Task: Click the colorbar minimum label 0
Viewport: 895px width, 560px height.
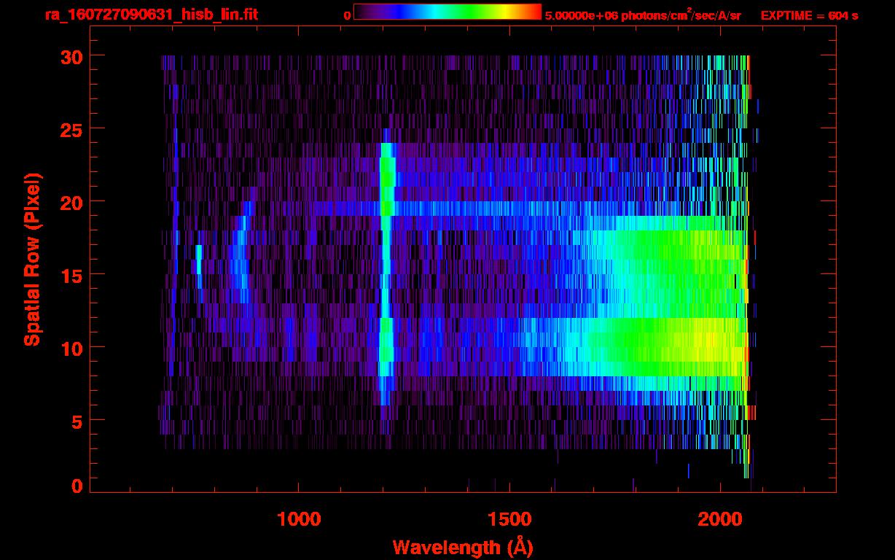Action: click(x=347, y=15)
